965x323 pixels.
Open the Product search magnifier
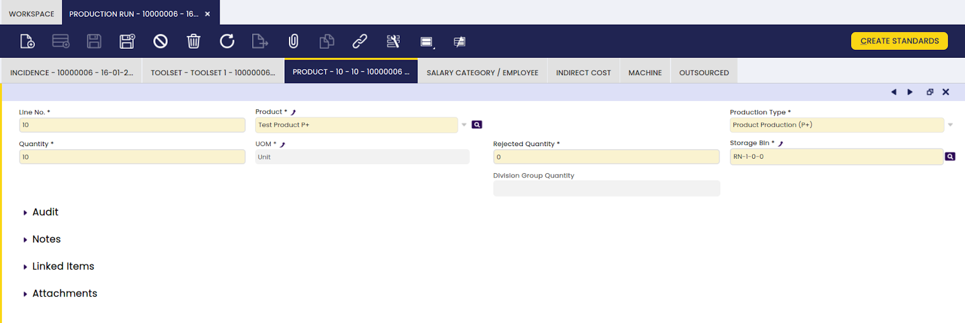click(477, 125)
